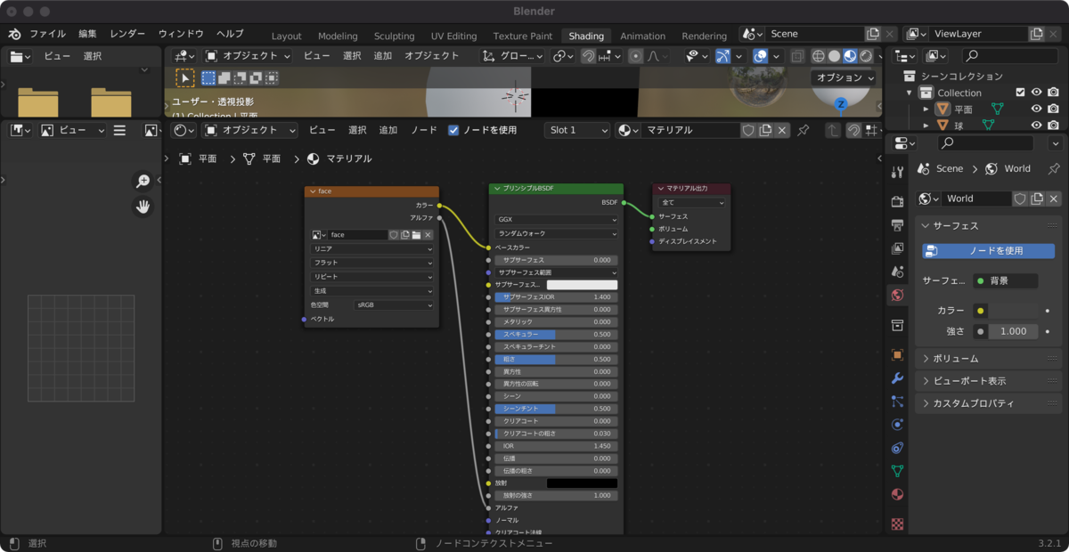Open the Material properties tab
The image size is (1069, 552).
(x=897, y=494)
